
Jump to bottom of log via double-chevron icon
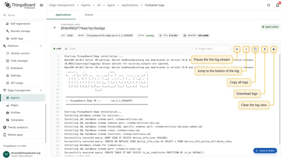(x=246, y=49)
